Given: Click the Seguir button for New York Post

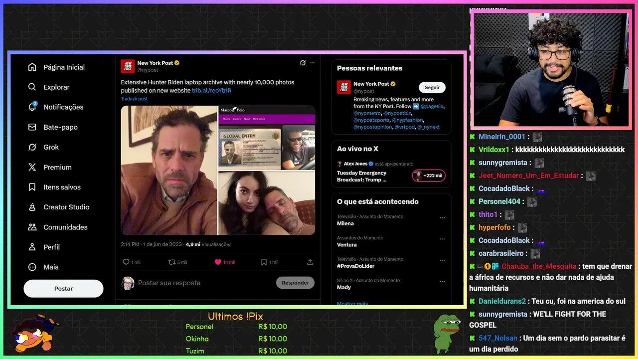Looking at the screenshot, I should 432,87.
